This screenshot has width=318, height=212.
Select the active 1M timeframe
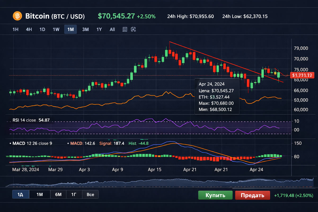pos(70,29)
